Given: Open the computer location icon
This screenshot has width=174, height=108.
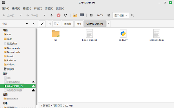Looking at the screenshot, I should [82, 15].
